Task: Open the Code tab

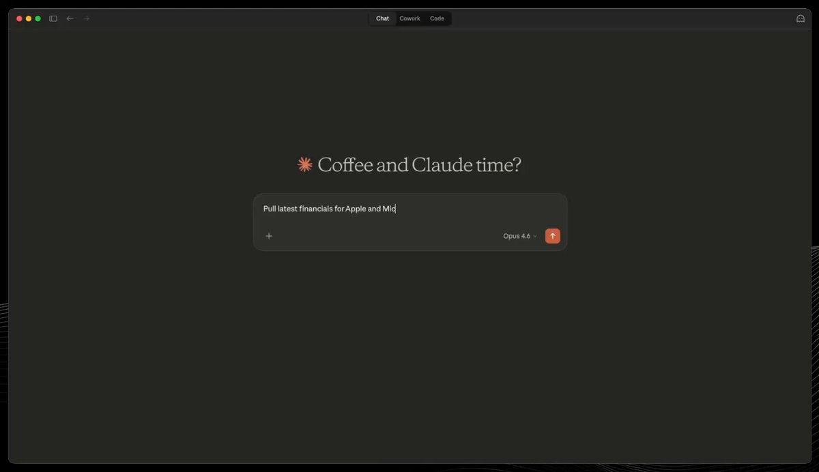Action: [x=437, y=18]
